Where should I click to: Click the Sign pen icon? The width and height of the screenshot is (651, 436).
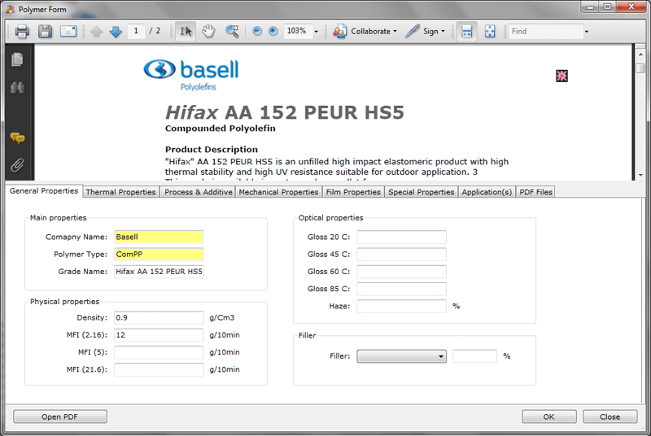[x=412, y=31]
